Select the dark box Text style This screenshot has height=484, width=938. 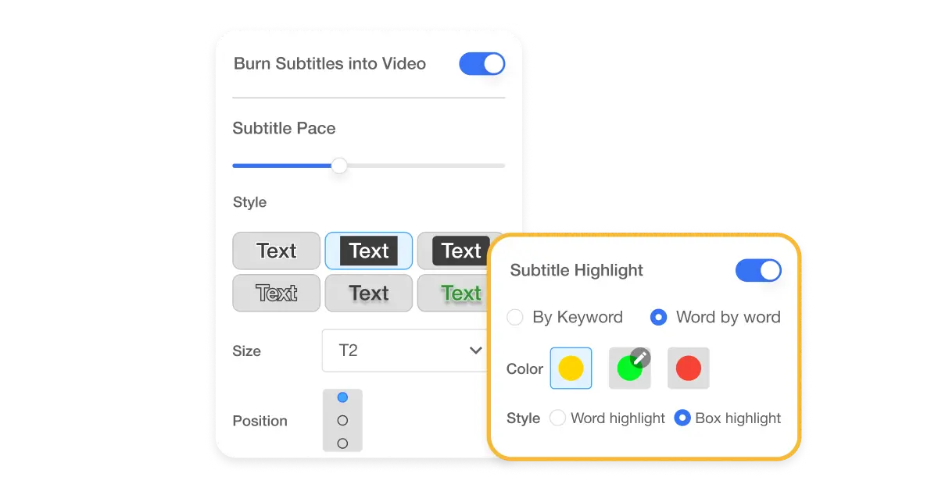(x=368, y=251)
